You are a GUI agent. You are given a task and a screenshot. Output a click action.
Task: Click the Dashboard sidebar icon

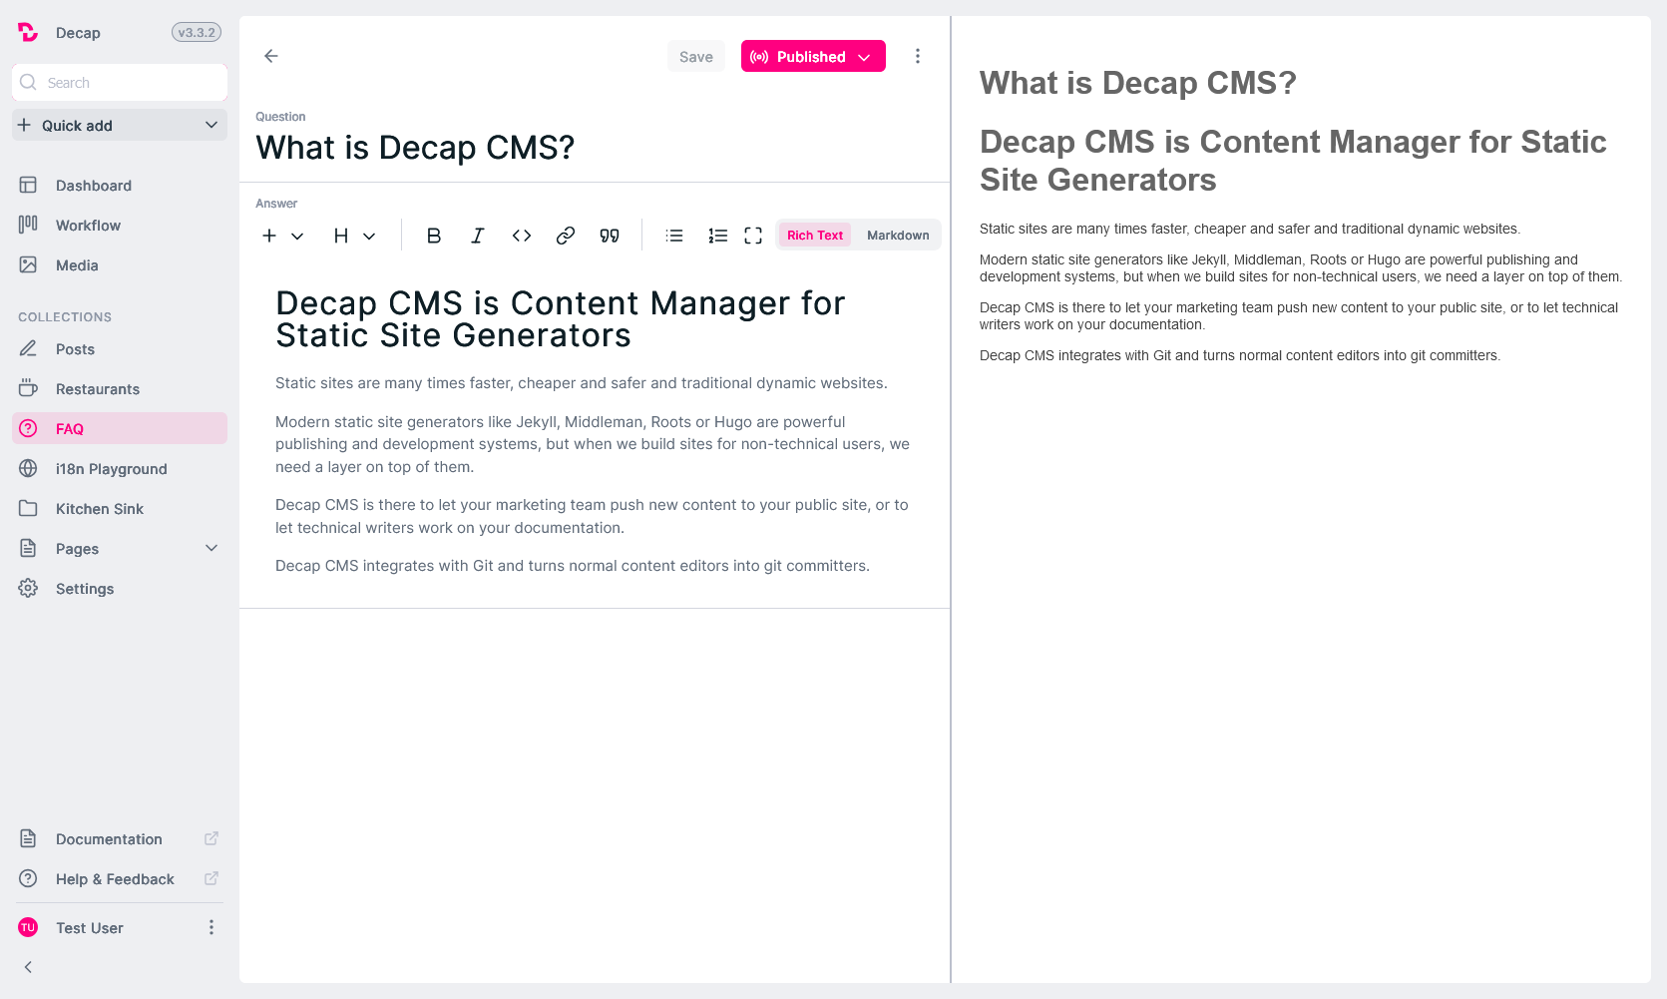28,186
